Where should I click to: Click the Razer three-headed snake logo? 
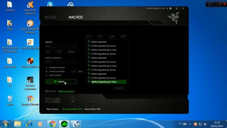point(174,18)
